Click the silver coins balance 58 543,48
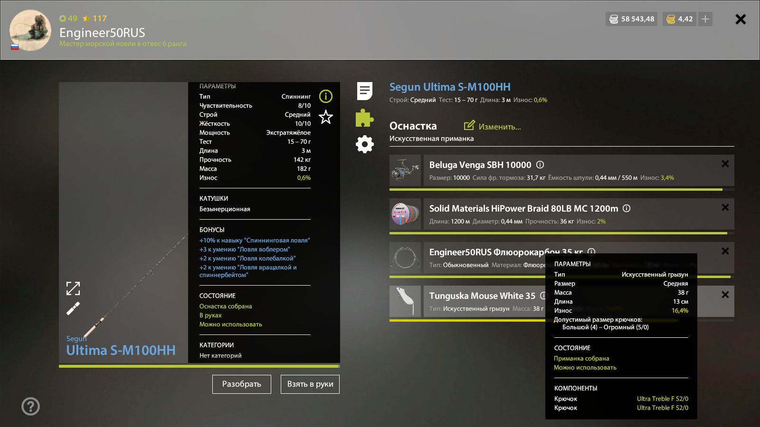 (632, 19)
